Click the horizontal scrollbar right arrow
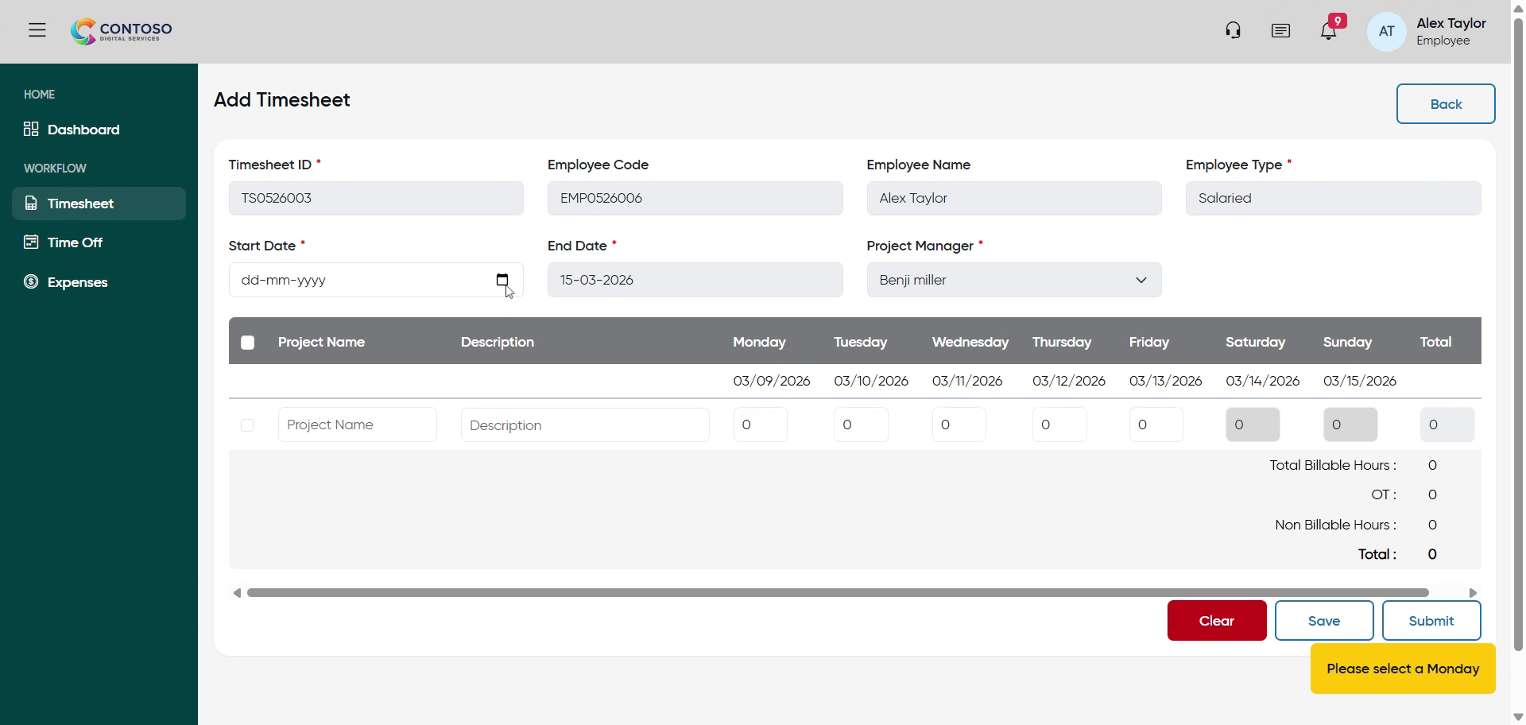Image resolution: width=1526 pixels, height=725 pixels. pyautogui.click(x=1473, y=593)
